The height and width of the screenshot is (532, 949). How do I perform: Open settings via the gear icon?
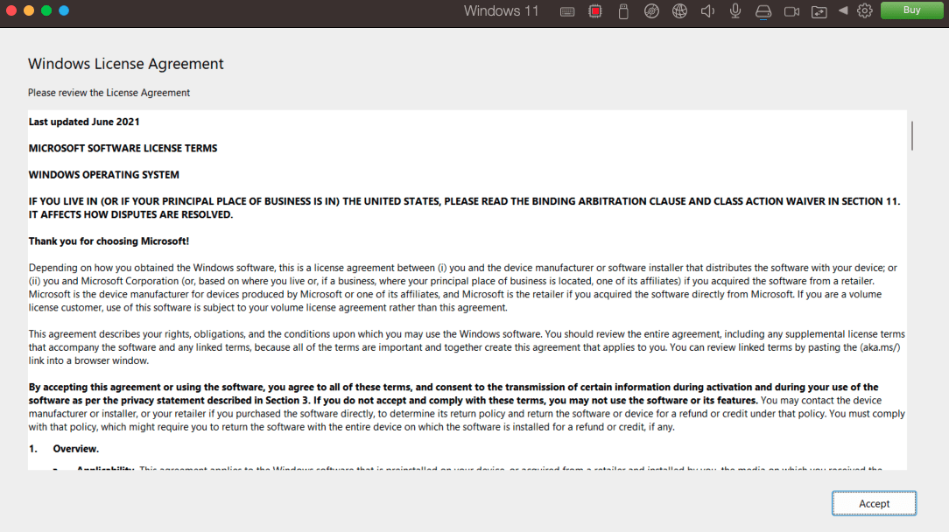pyautogui.click(x=865, y=11)
